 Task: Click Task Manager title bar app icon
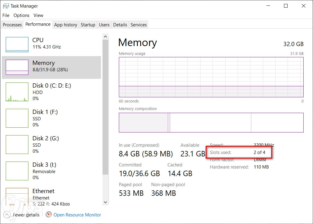click(x=6, y=6)
